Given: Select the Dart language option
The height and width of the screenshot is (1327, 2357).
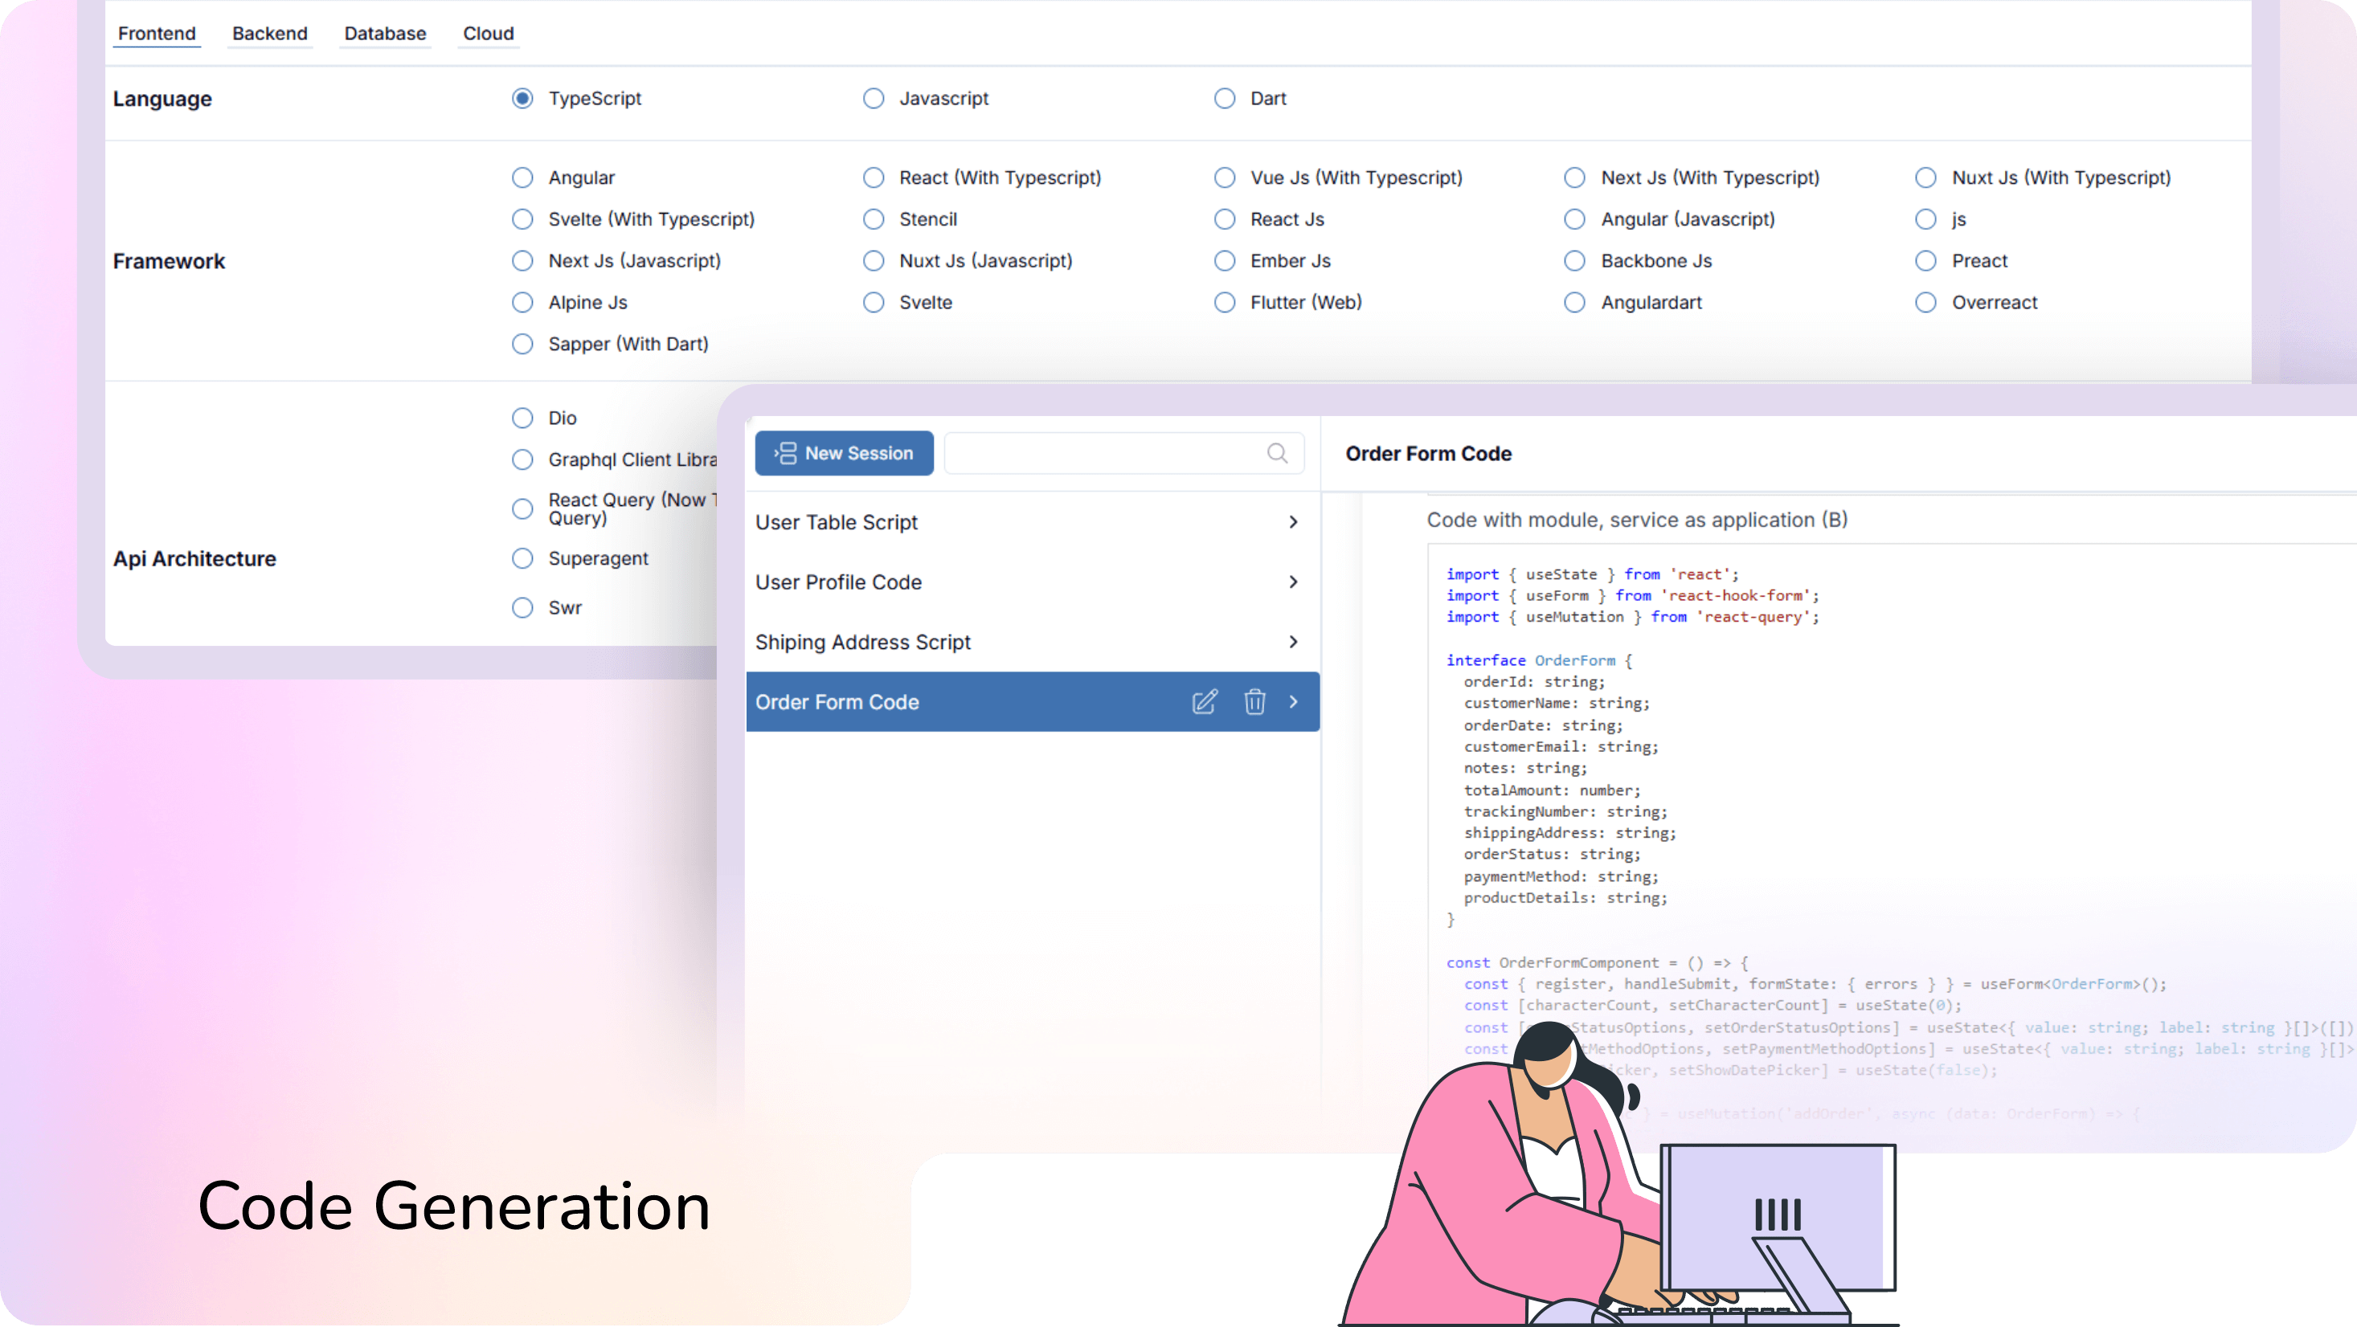Looking at the screenshot, I should [x=1224, y=99].
